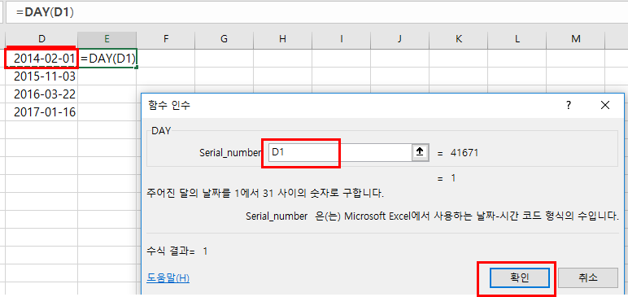Click the 취소 button
The image size is (628, 297).
point(587,277)
